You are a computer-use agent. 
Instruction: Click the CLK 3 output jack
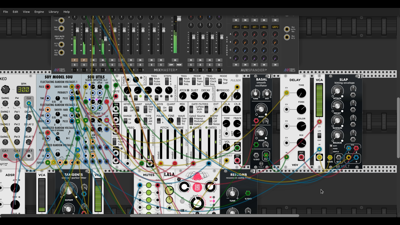(29, 156)
